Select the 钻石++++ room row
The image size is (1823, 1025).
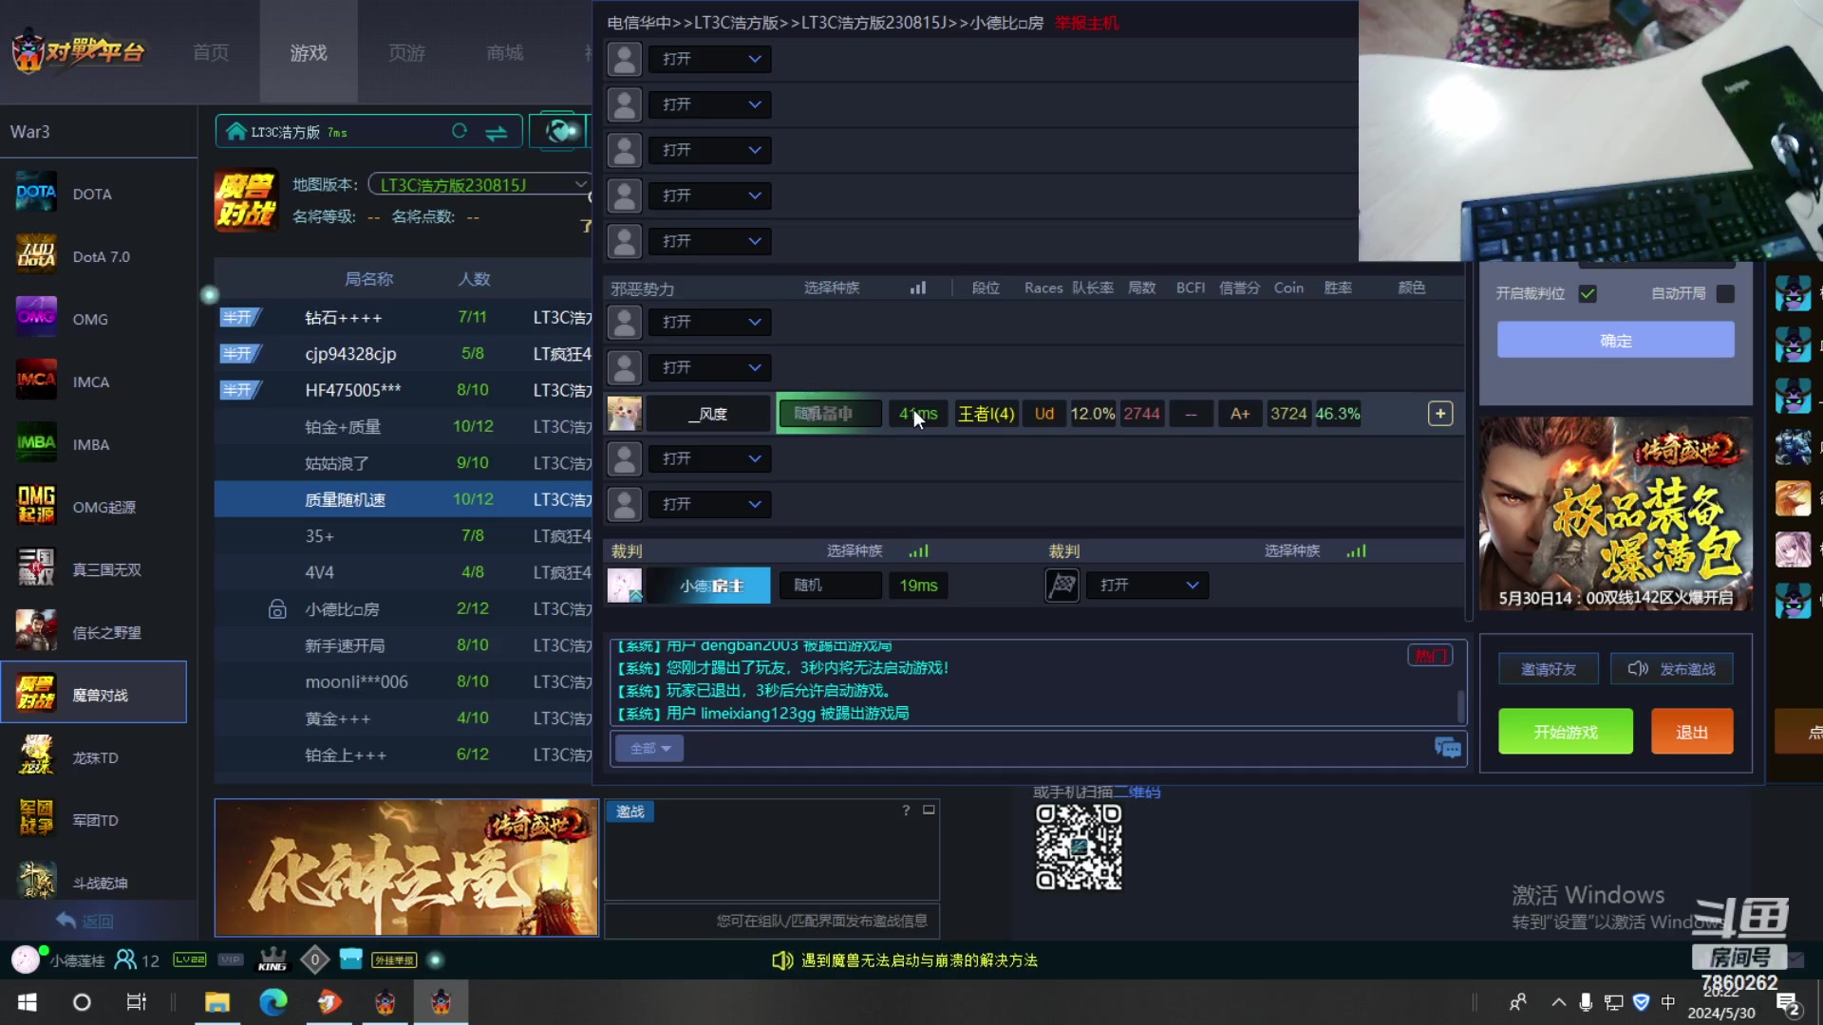point(404,317)
